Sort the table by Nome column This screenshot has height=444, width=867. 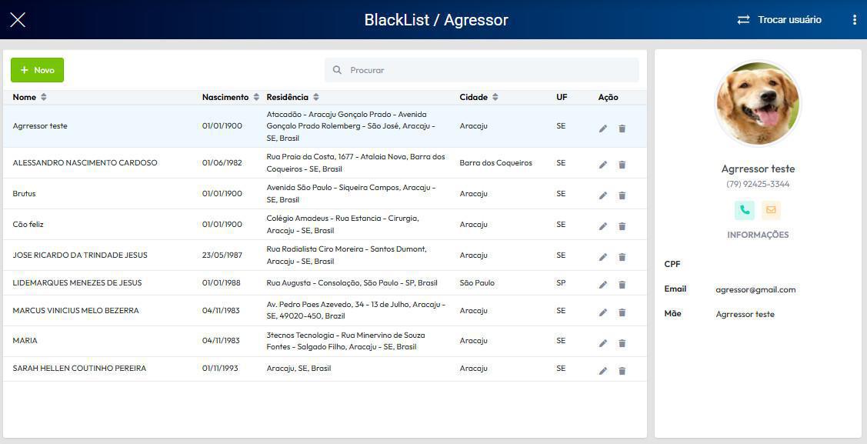point(44,97)
